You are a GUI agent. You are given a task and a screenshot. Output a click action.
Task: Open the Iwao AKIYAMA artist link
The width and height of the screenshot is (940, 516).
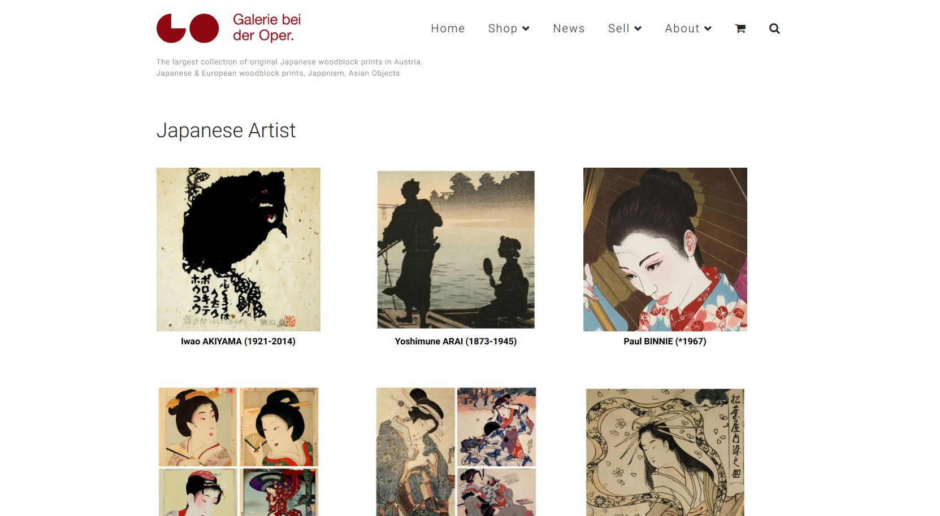tap(238, 342)
